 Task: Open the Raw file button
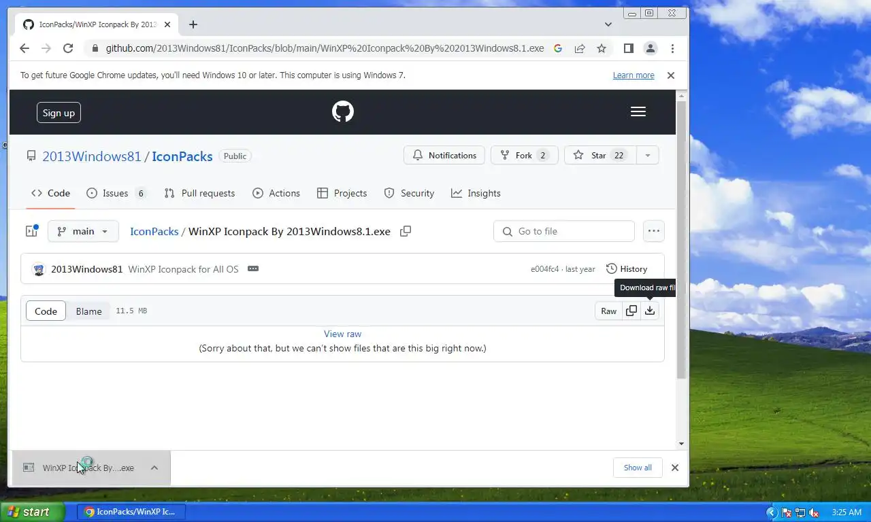608,311
